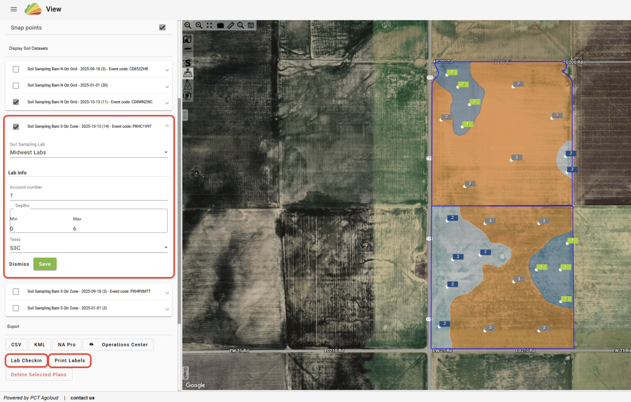Open the soil sampling flask tool

pyautogui.click(x=188, y=73)
